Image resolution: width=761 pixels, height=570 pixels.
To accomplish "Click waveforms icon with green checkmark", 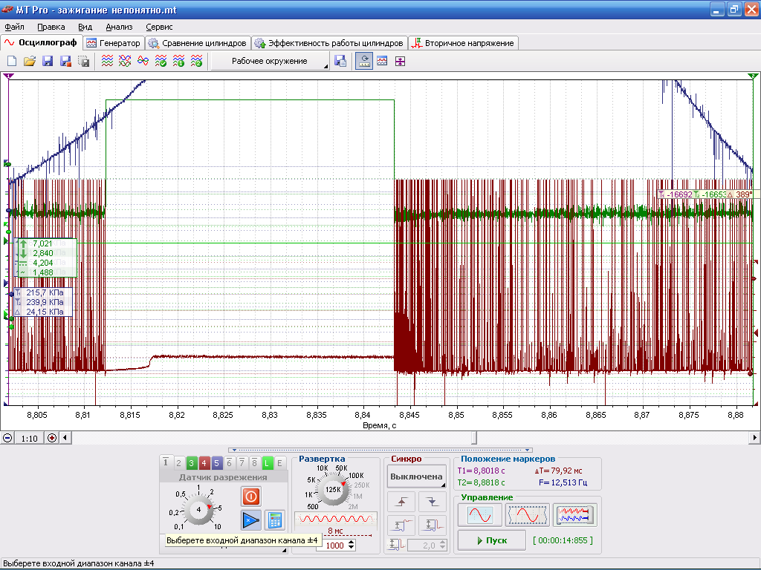I will coord(161,61).
